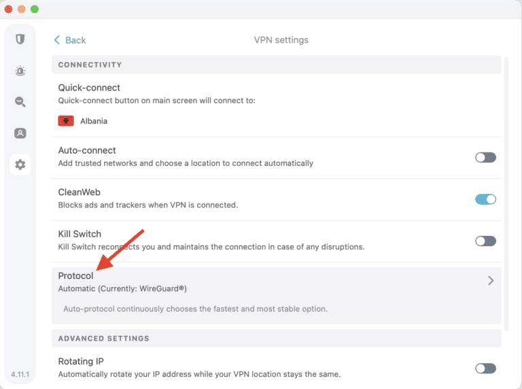Open the Alert siren icon in sidebar
This screenshot has width=522, height=389.
pyautogui.click(x=20, y=71)
